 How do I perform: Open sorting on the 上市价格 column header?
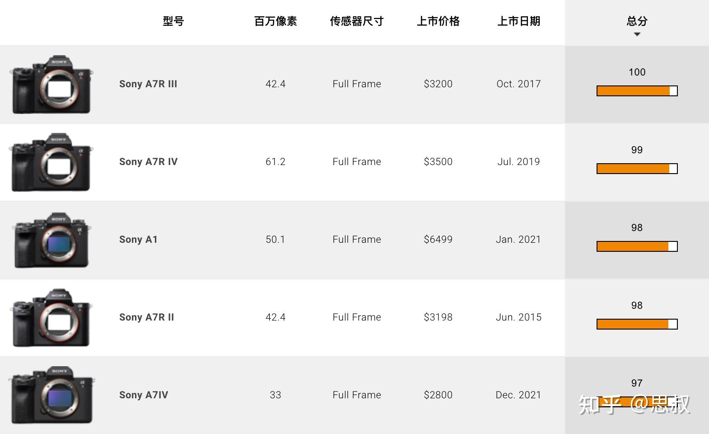(x=438, y=21)
